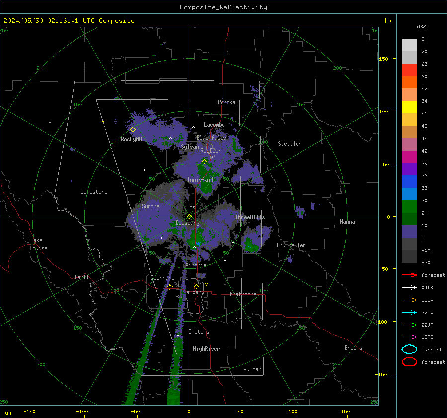Click the Lacombe city label
447x418 pixels.
click(214, 125)
